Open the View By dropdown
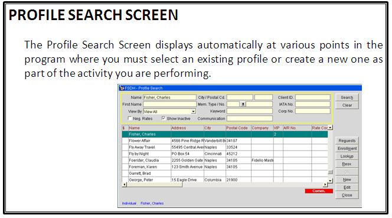The width and height of the screenshot is (392, 218). pyautogui.click(x=193, y=112)
